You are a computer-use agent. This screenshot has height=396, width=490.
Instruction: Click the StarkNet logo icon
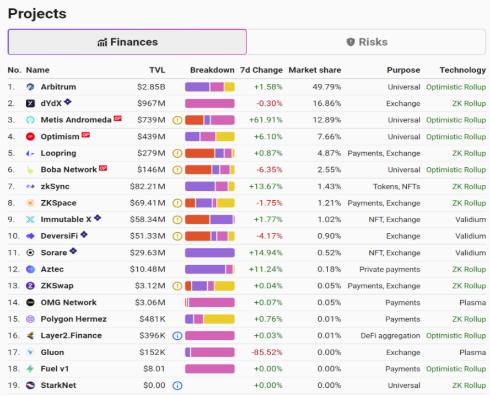pyautogui.click(x=30, y=386)
